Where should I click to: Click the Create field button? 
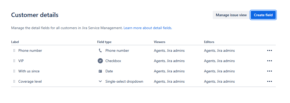pos(263,15)
